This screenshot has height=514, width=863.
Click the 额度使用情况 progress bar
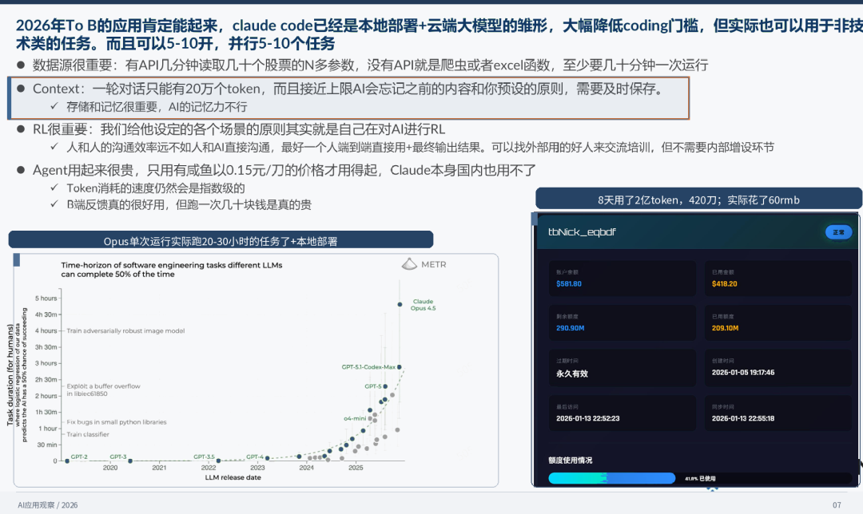pyautogui.click(x=700, y=478)
